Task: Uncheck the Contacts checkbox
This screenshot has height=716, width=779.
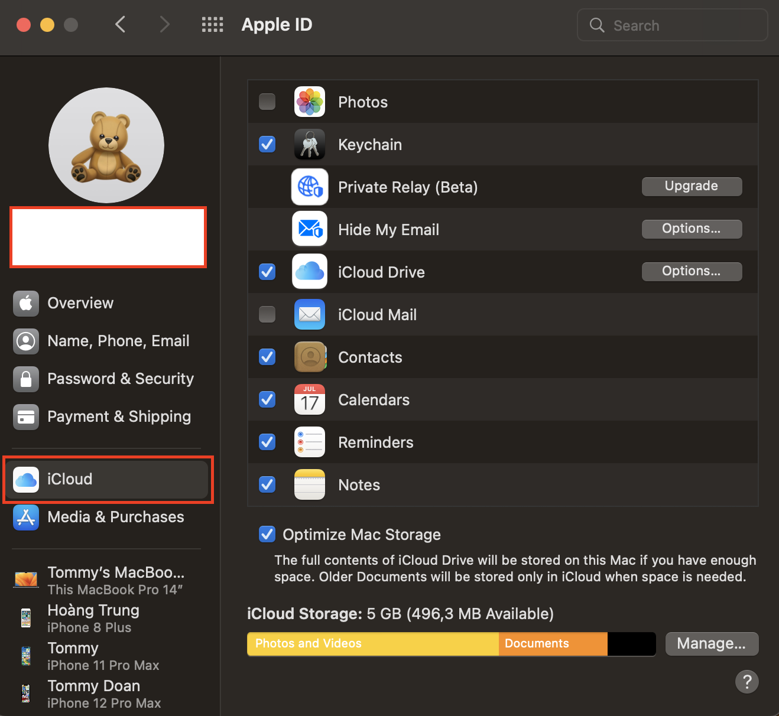Action: 267,357
